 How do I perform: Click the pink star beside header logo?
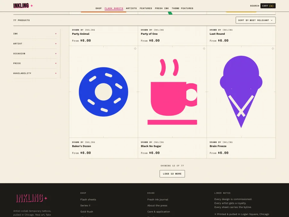pos(32,6)
